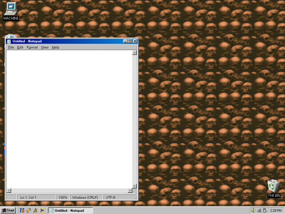Open the media player quick launch icon
Viewport: 285px width, 214px height.
click(x=42, y=210)
